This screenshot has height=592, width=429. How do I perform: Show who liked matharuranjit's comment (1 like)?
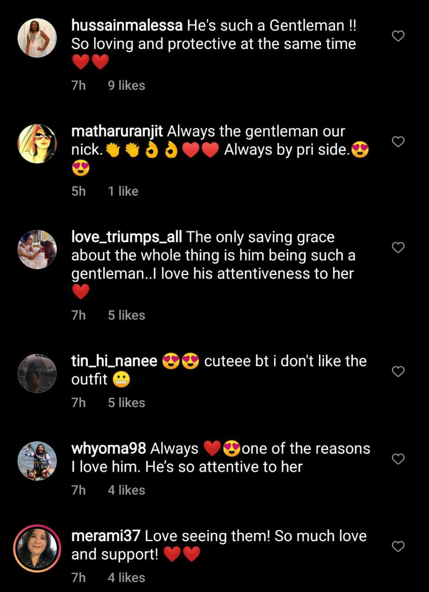point(123,191)
